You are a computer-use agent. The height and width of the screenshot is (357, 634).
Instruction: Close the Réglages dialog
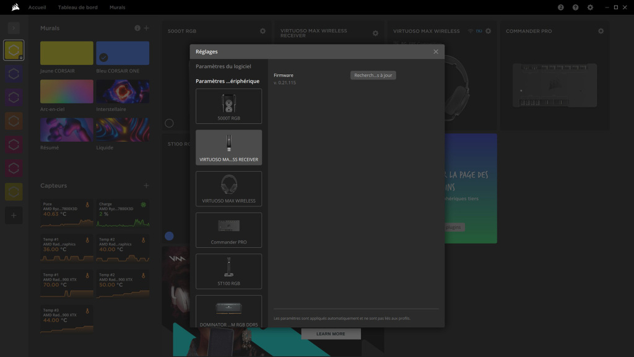click(x=435, y=52)
